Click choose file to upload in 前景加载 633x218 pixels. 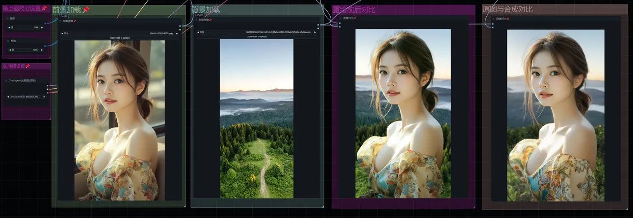(x=119, y=38)
